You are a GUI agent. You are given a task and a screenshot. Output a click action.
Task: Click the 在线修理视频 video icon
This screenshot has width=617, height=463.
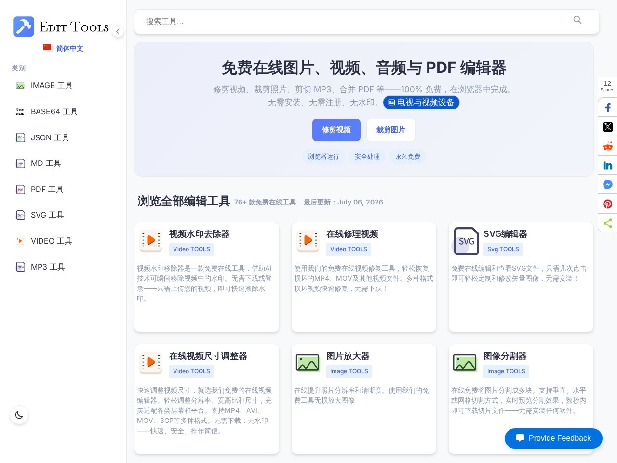308,241
